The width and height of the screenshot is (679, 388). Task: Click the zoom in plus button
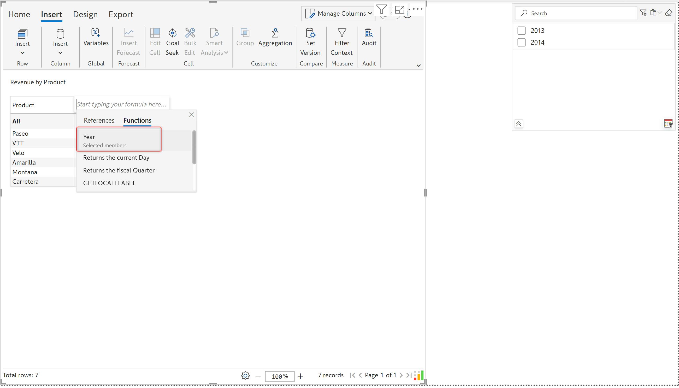pyautogui.click(x=300, y=376)
